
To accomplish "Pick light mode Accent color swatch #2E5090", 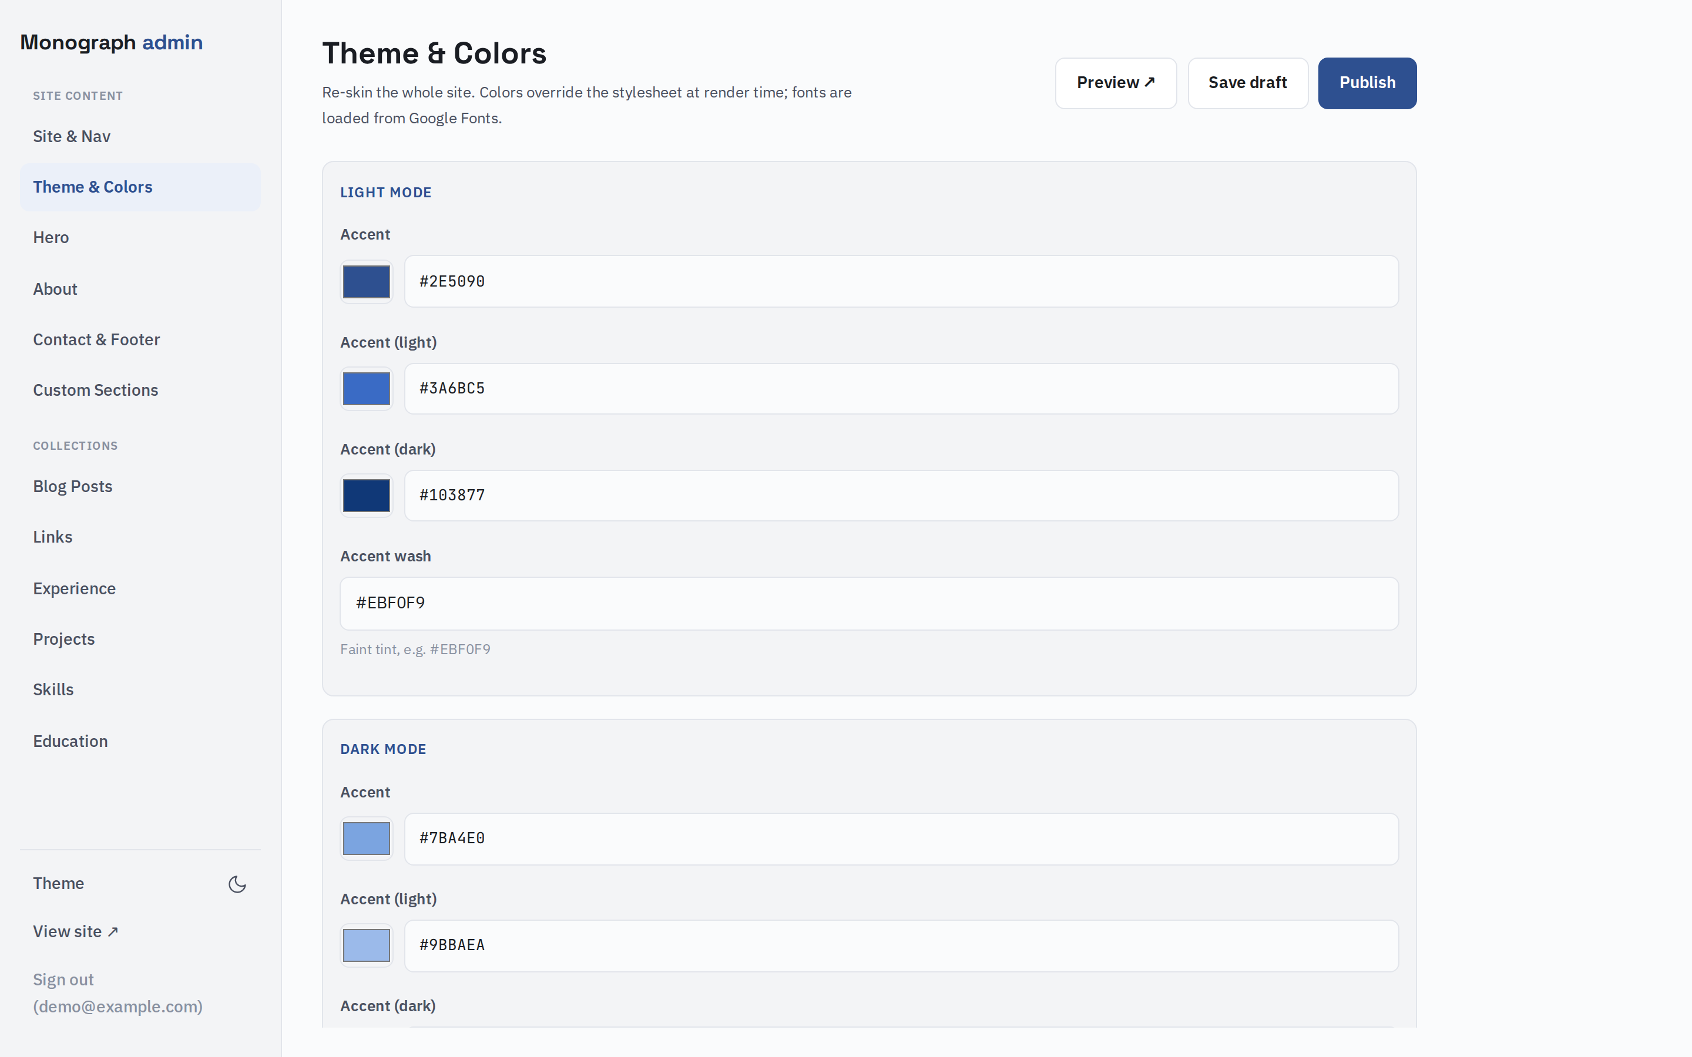I will [367, 282].
